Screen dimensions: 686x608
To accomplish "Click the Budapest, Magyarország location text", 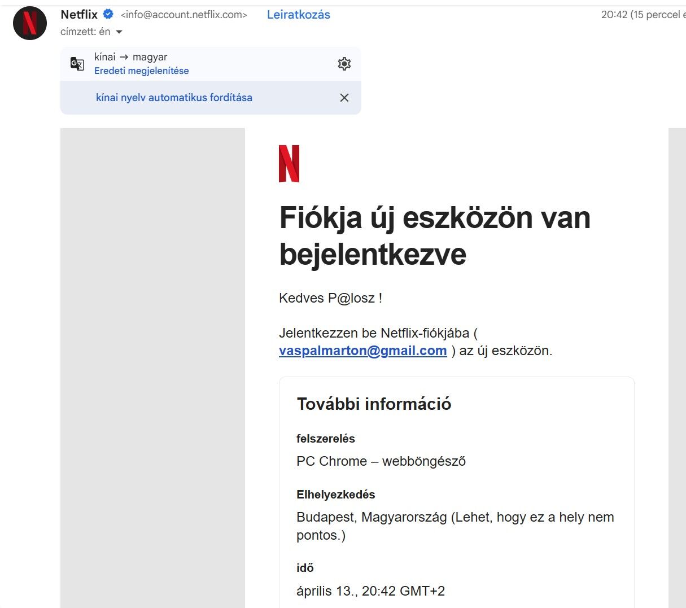I will tap(455, 526).
